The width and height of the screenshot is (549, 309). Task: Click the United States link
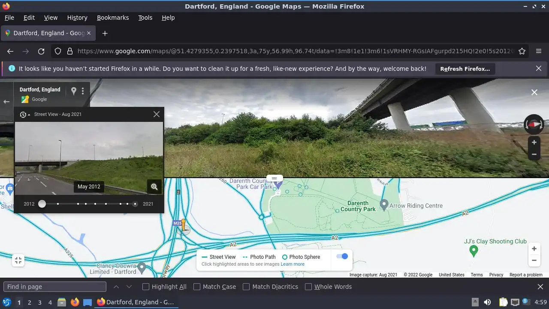pyautogui.click(x=452, y=275)
